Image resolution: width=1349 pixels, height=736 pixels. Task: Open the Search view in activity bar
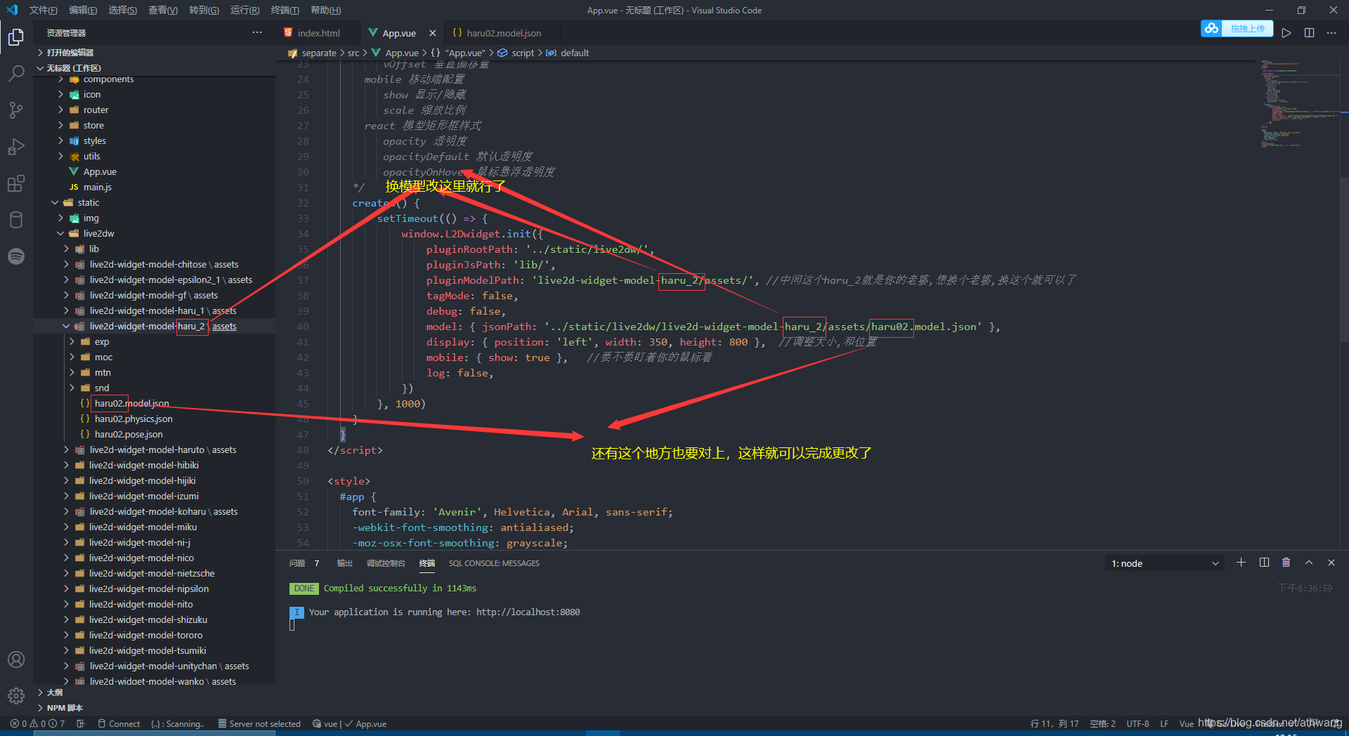coord(15,73)
